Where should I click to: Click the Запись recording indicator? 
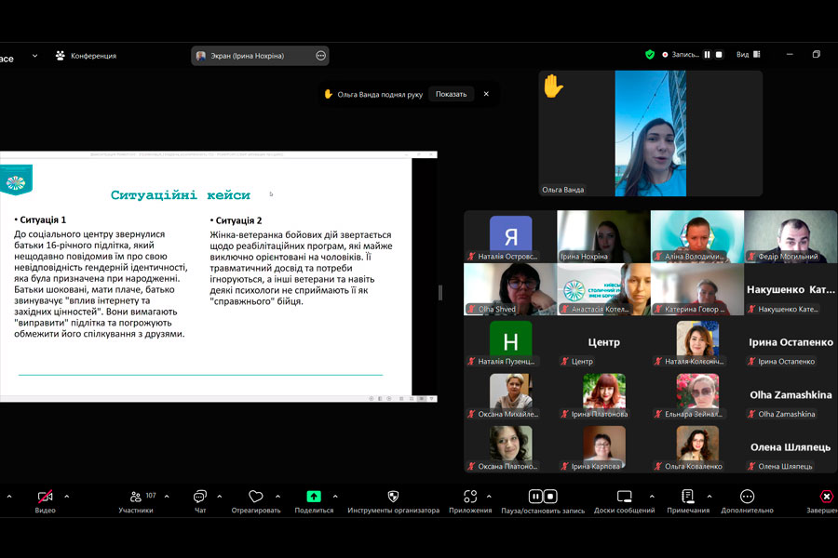click(681, 55)
